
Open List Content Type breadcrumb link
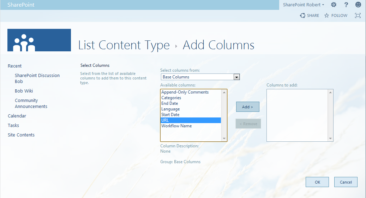pos(124,45)
